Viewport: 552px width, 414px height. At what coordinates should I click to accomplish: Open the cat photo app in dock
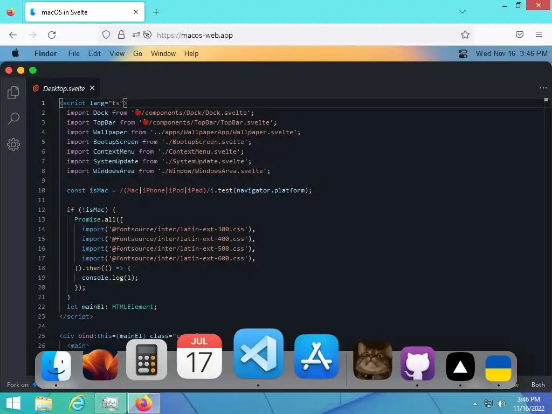tap(373, 361)
